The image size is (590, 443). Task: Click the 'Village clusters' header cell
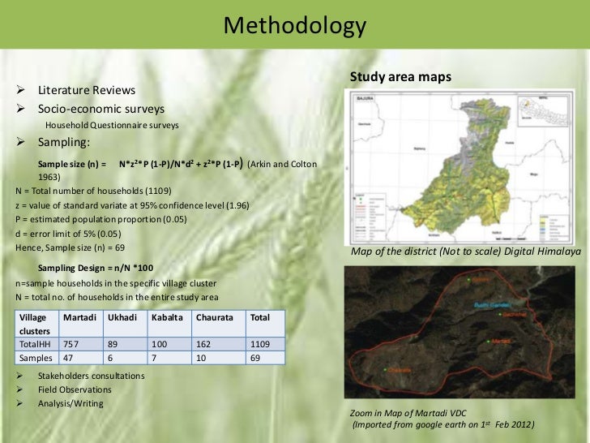(36, 324)
